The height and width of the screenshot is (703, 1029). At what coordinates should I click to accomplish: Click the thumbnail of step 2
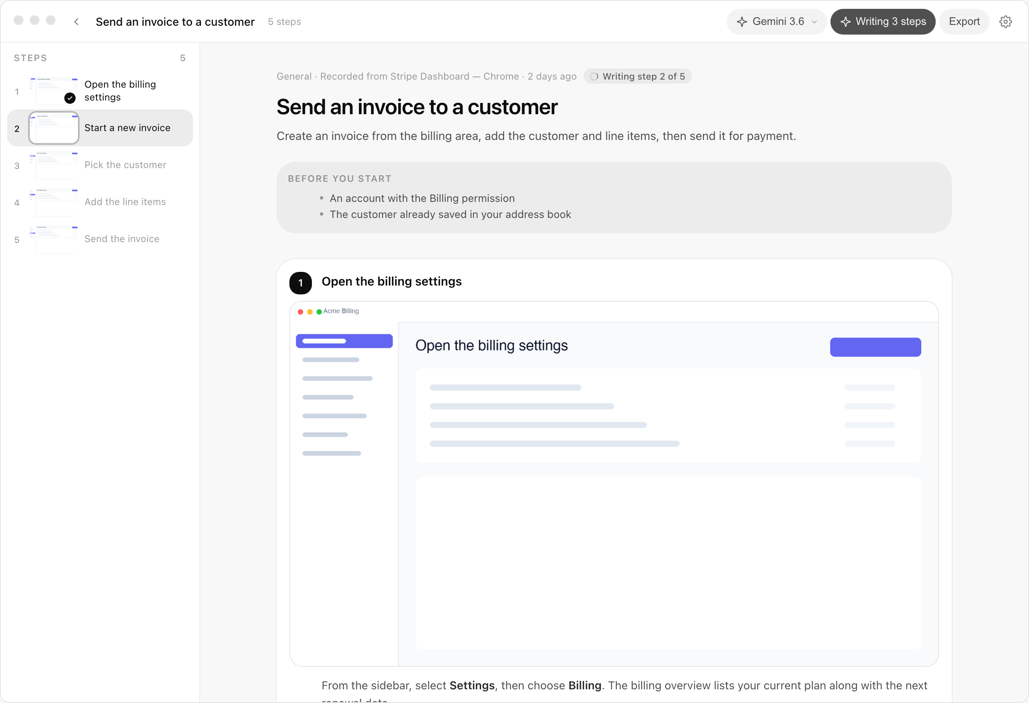[x=53, y=128]
